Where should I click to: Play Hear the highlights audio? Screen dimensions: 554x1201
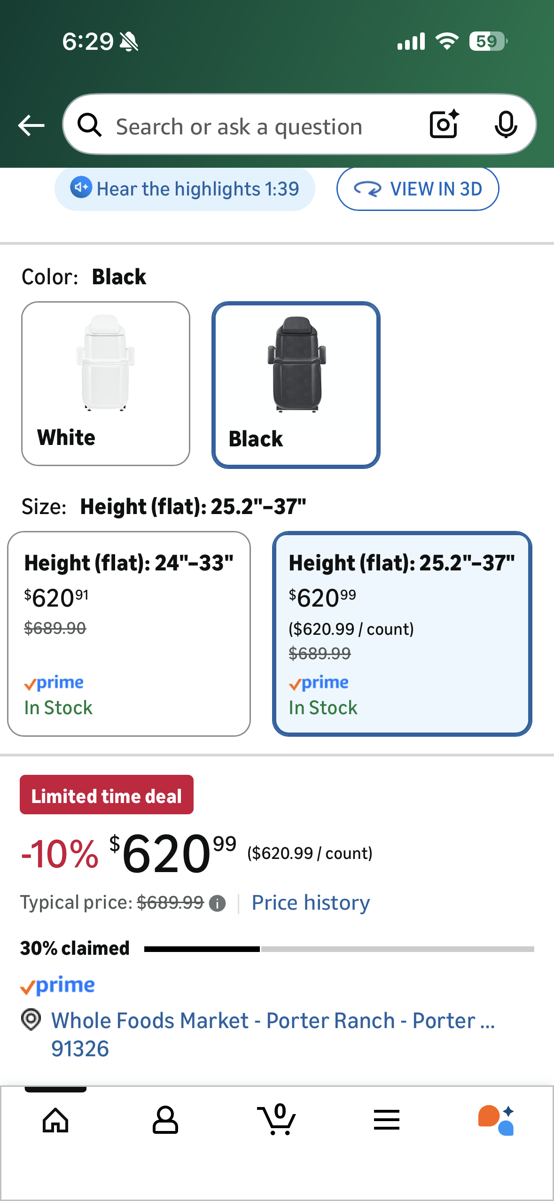[x=185, y=189]
